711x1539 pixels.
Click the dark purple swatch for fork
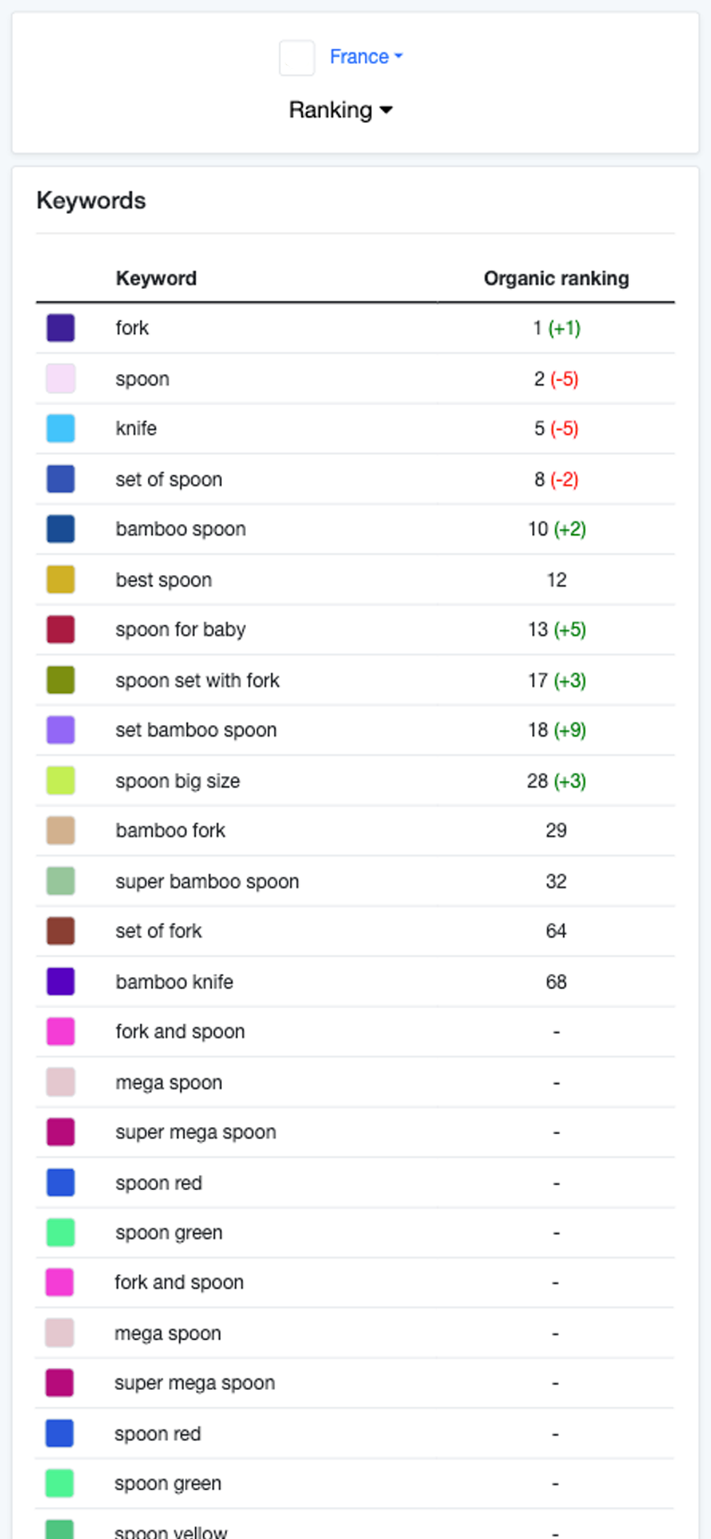coord(60,328)
